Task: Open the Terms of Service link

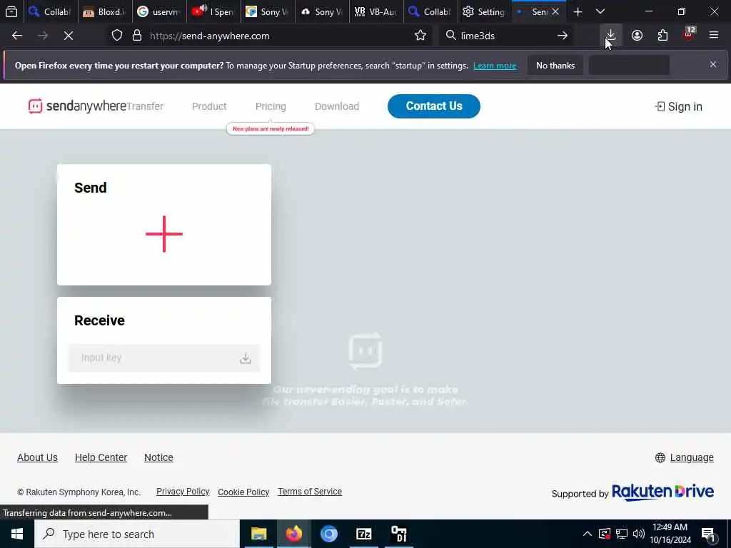Action: 310,492
